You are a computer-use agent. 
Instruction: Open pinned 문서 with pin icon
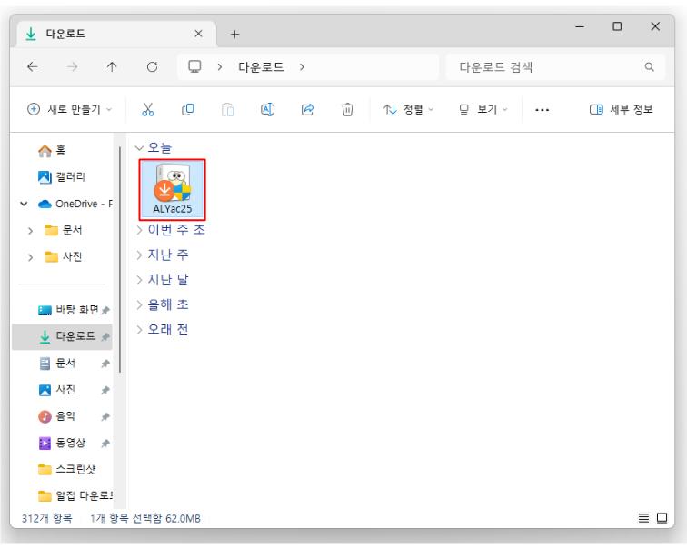[x=57, y=364]
